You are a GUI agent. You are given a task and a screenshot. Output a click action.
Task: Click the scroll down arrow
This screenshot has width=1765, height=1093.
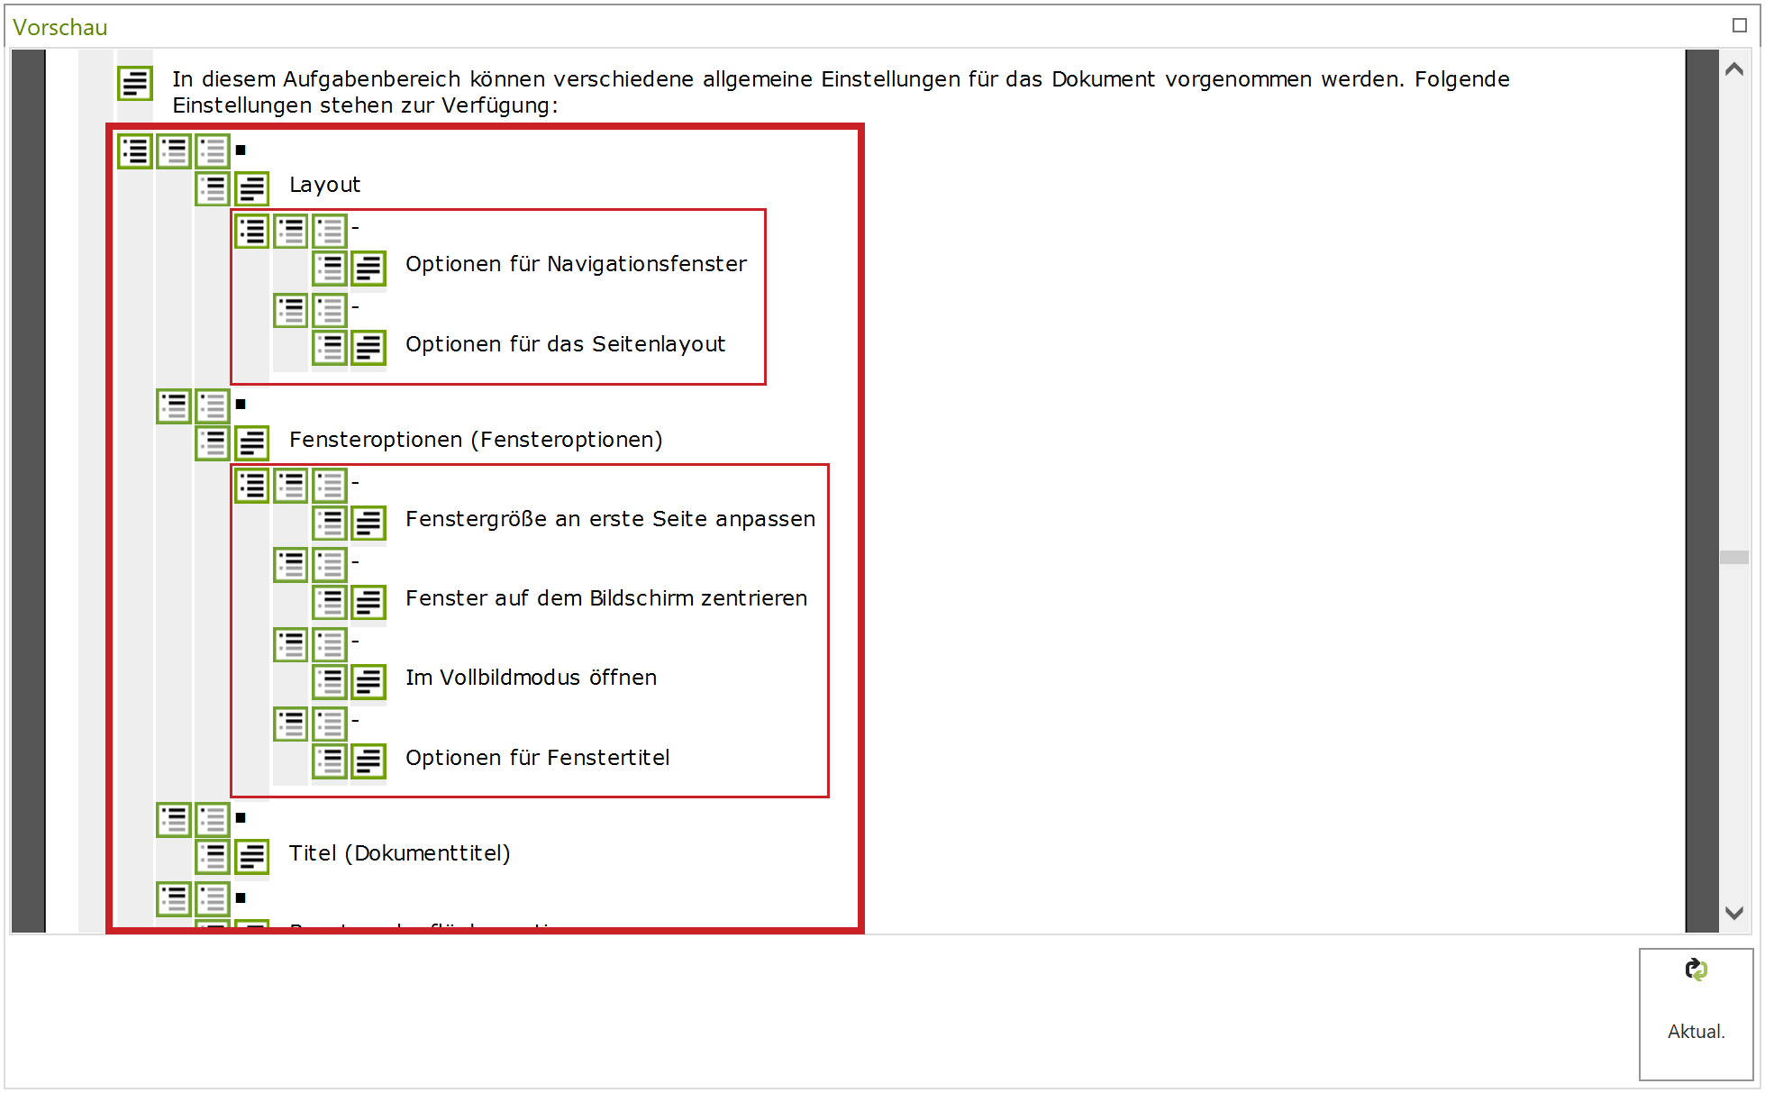pyautogui.click(x=1733, y=913)
